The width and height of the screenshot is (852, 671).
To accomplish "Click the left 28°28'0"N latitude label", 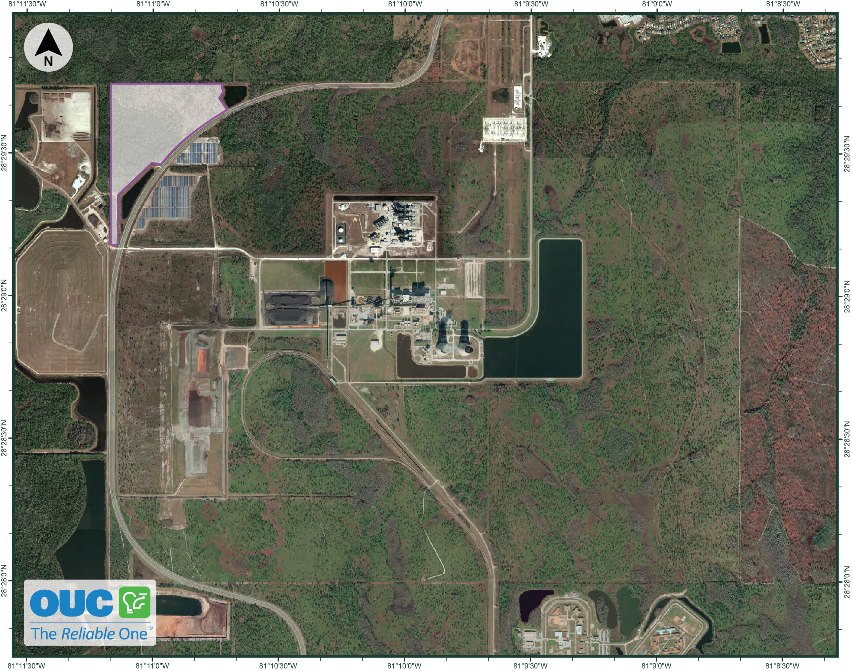I will 4,581.
